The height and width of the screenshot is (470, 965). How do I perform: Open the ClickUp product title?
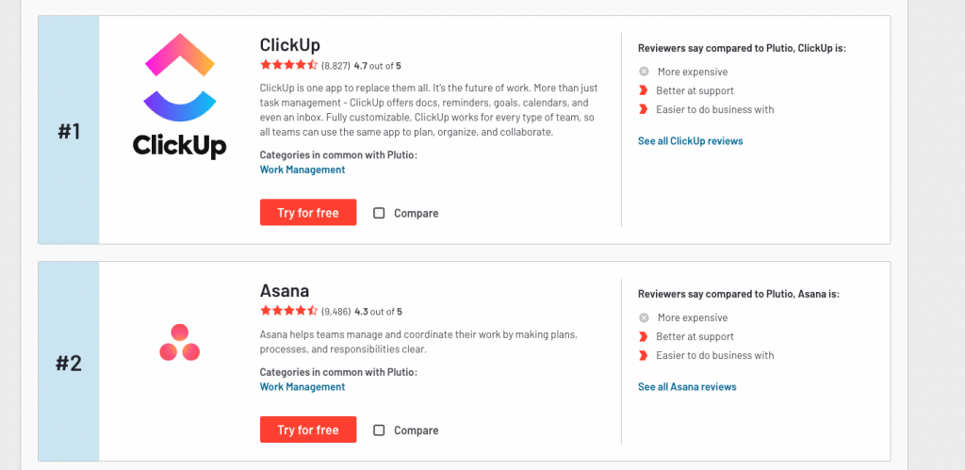[289, 45]
